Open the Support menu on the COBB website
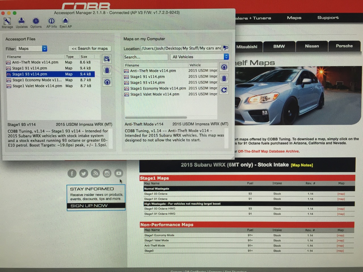363x272 pixels. coord(328,18)
